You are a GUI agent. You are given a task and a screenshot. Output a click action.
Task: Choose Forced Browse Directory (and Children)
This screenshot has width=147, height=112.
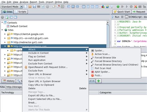115,65
